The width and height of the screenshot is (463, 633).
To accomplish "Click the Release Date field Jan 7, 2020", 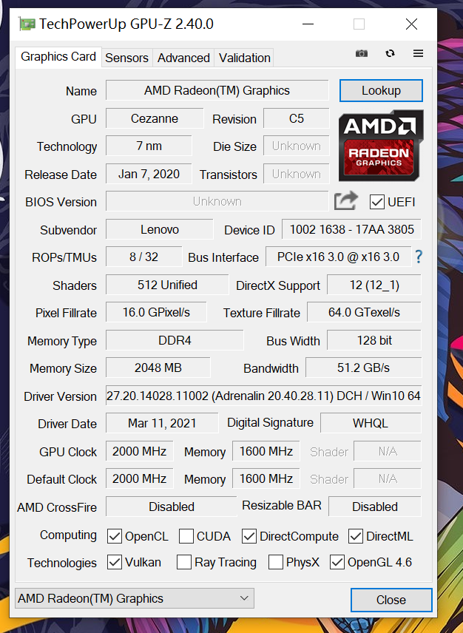I will (x=149, y=174).
